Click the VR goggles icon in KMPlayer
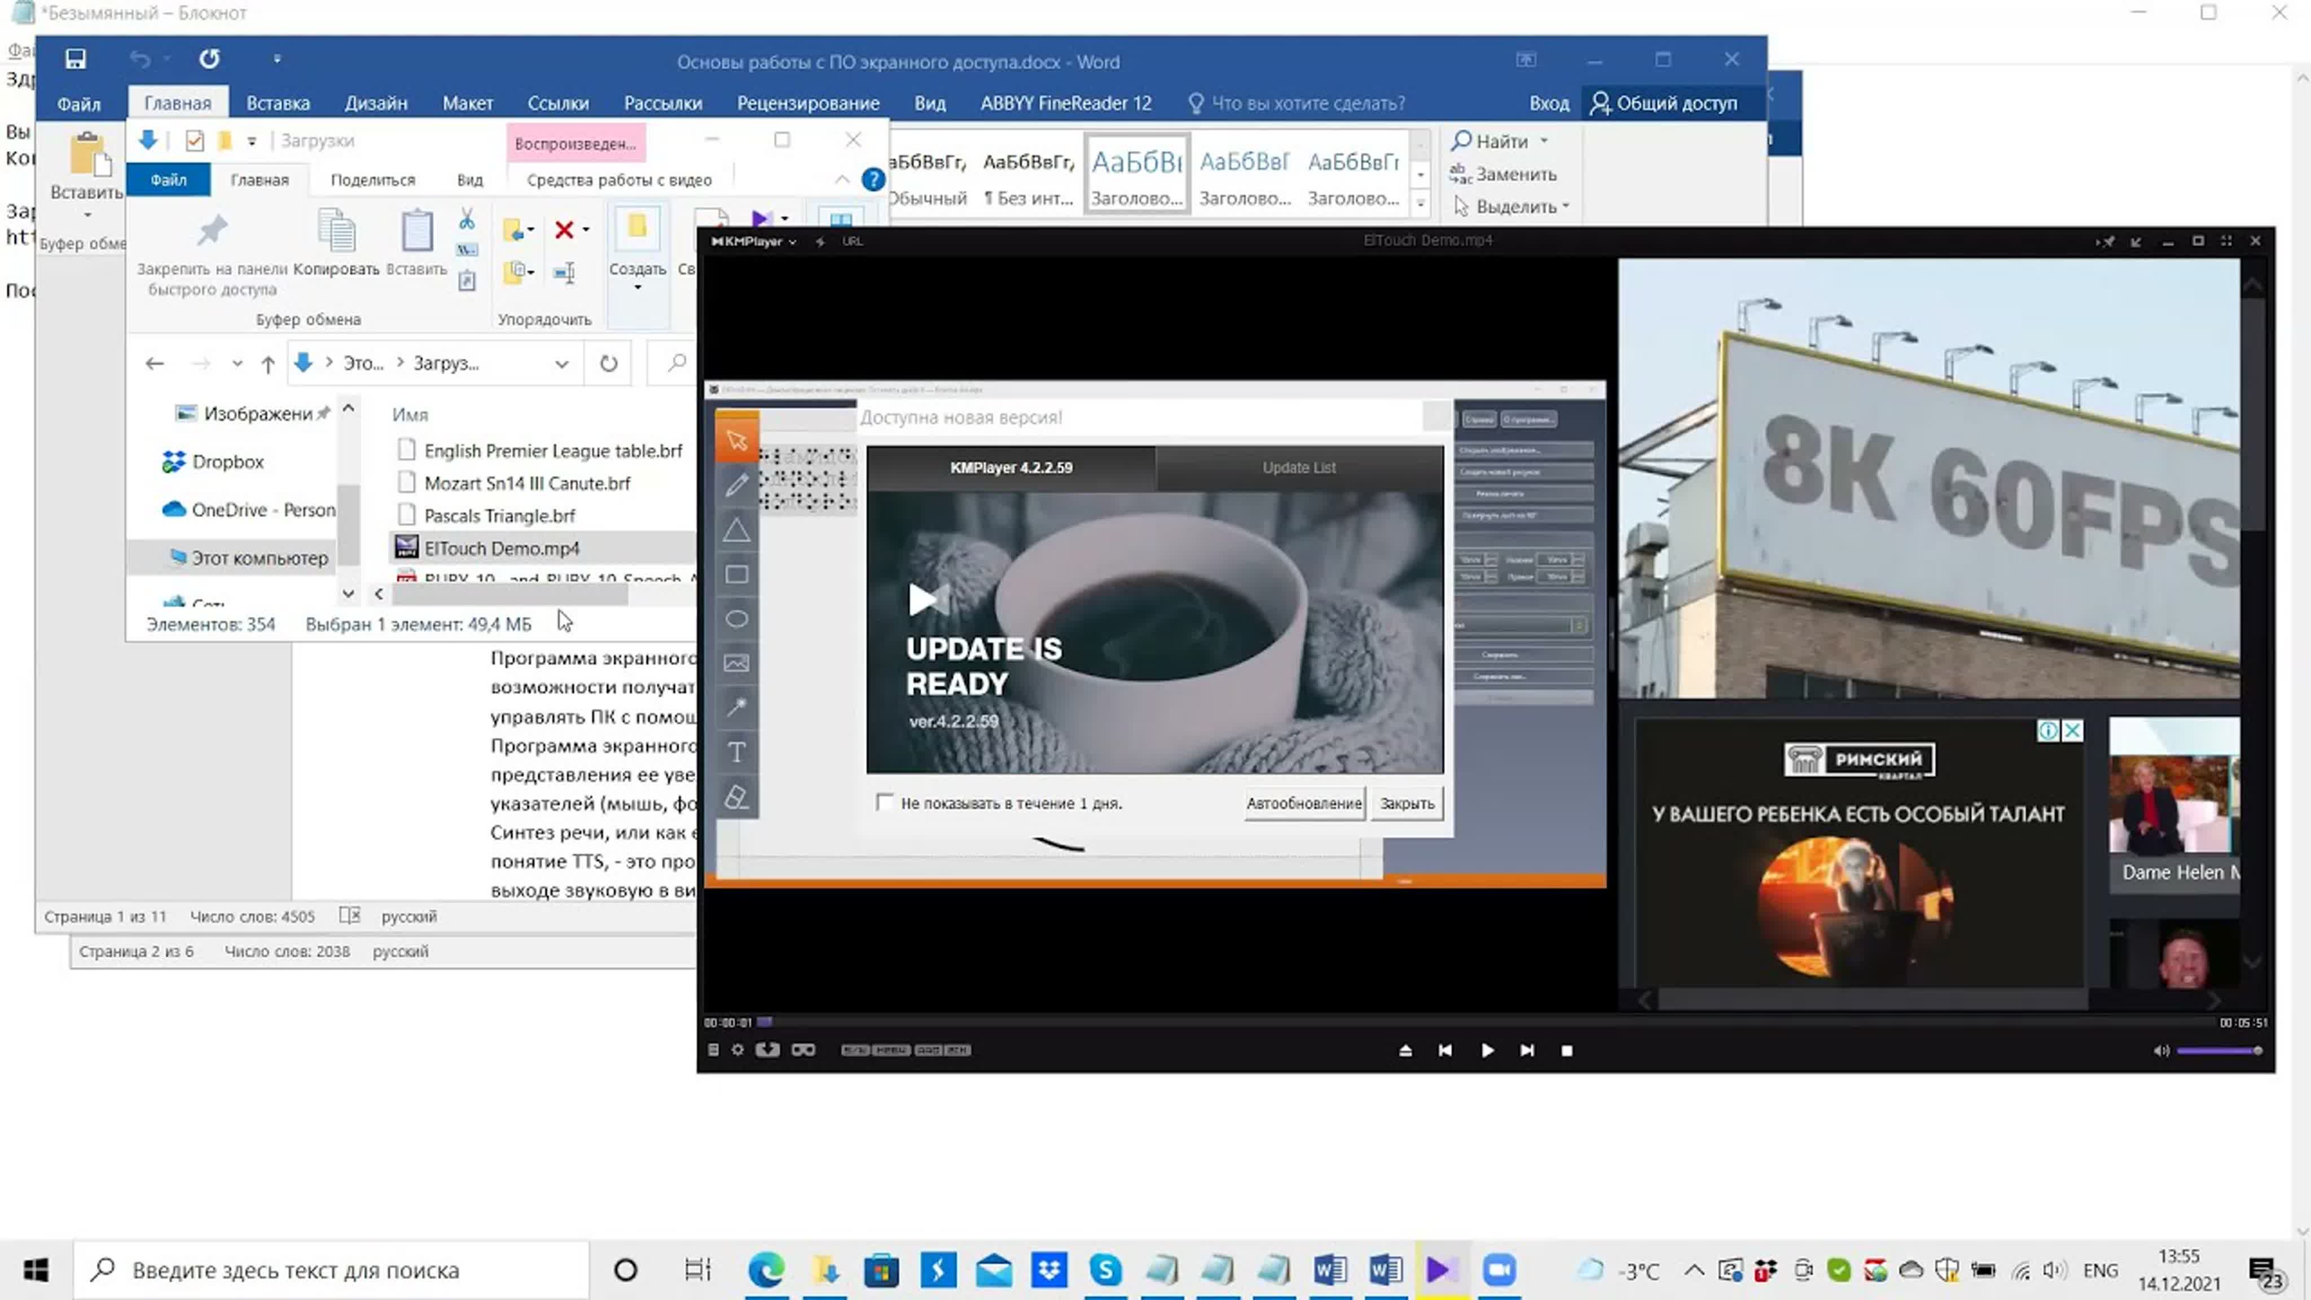2311x1300 pixels. tap(803, 1049)
